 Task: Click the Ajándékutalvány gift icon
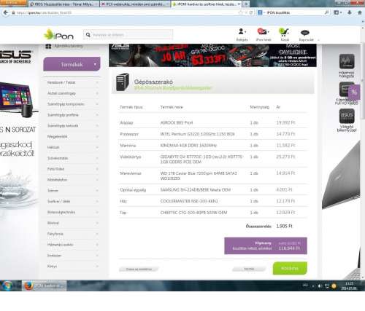coord(48,47)
